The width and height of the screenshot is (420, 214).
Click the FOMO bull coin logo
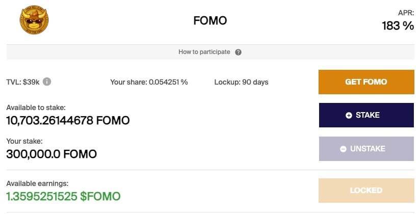tap(34, 21)
